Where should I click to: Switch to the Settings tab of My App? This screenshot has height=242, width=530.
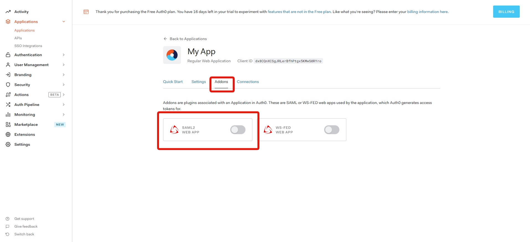[x=199, y=82]
